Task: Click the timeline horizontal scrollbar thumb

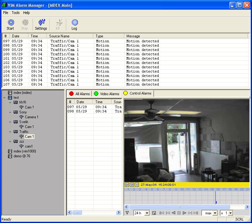Action: tap(180, 207)
